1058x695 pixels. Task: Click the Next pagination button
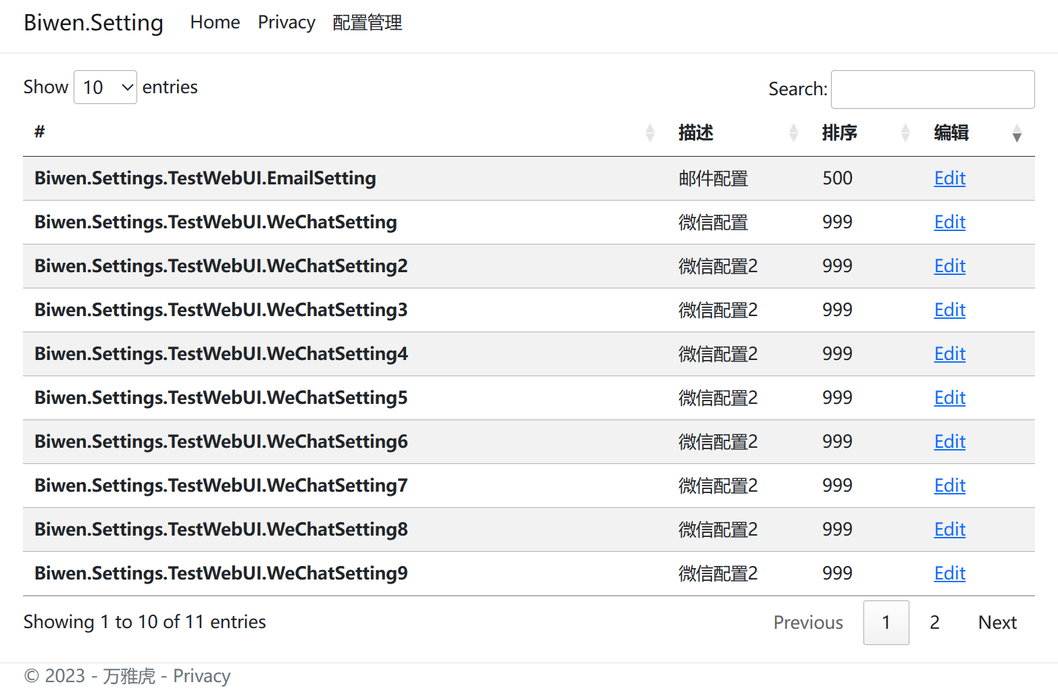tap(997, 622)
